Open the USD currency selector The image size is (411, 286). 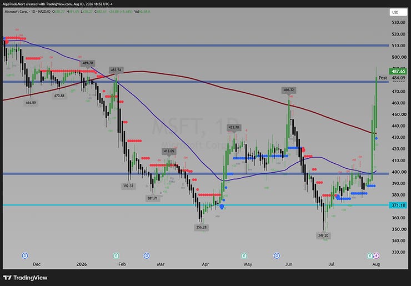[398, 12]
